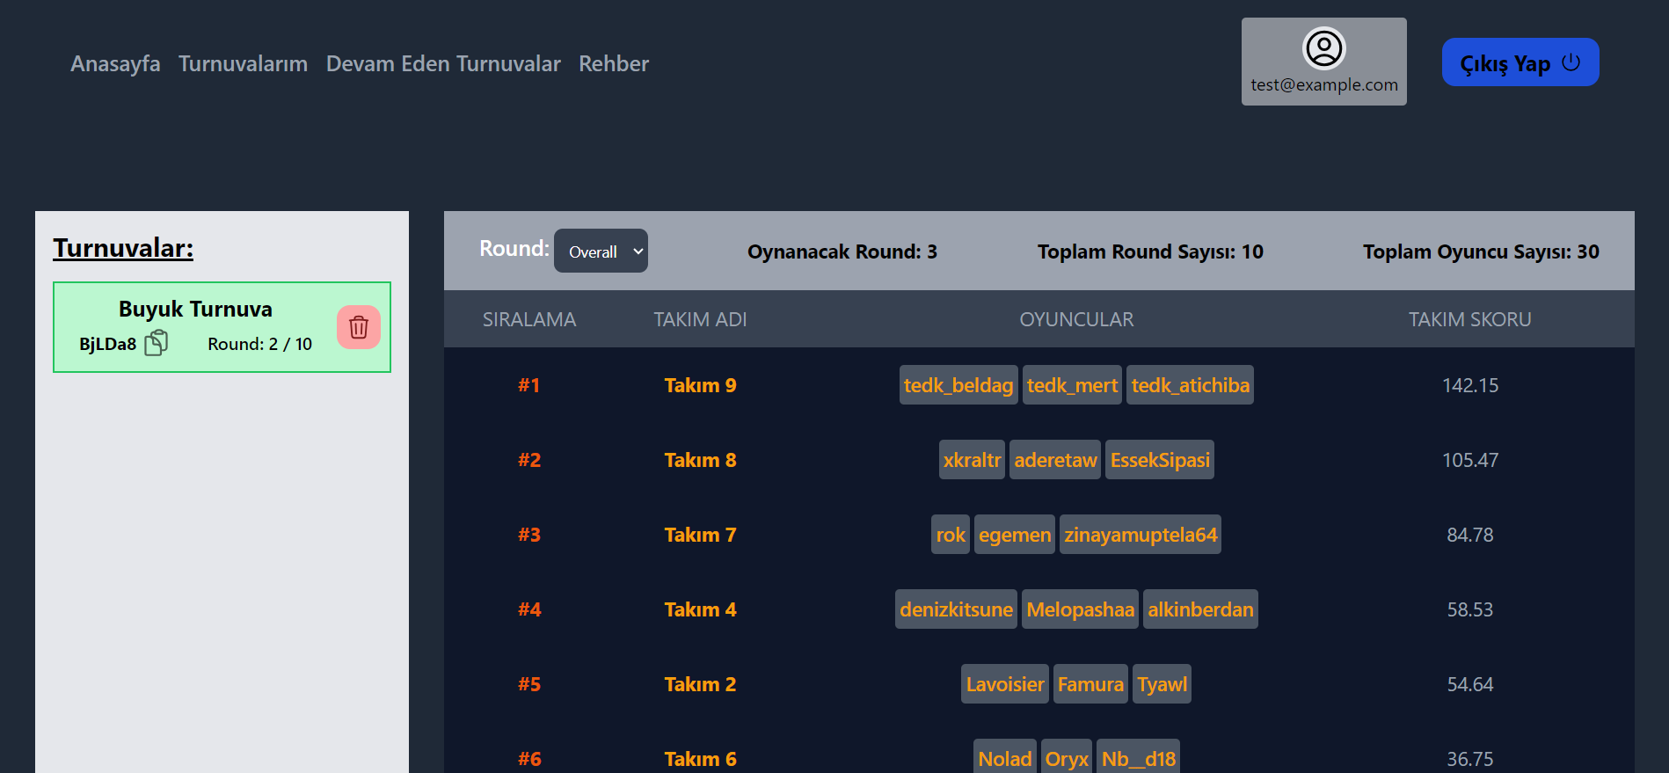Click player tag aderetaw
1669x773 pixels.
[x=1055, y=460]
